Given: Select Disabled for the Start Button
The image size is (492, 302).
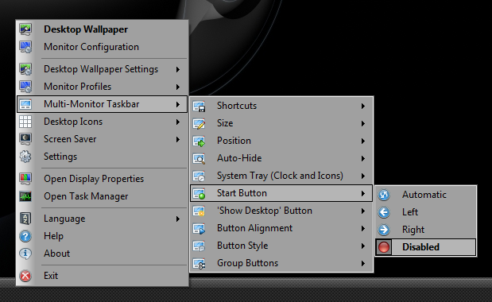Looking at the screenshot, I should (x=425, y=247).
